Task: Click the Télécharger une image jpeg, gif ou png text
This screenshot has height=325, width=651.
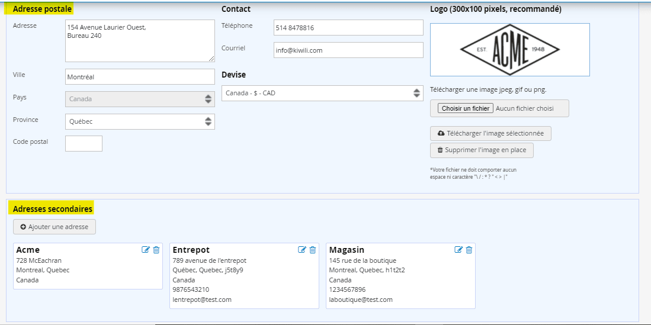Action: click(488, 89)
